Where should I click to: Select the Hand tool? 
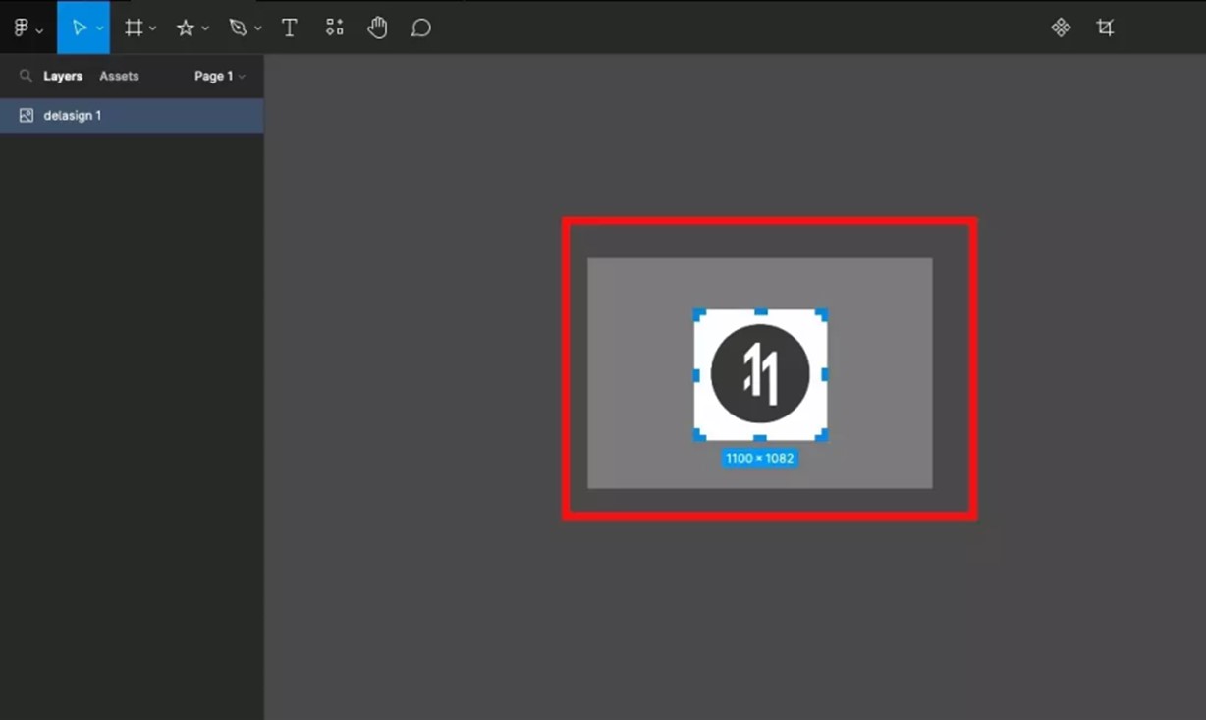click(x=377, y=28)
